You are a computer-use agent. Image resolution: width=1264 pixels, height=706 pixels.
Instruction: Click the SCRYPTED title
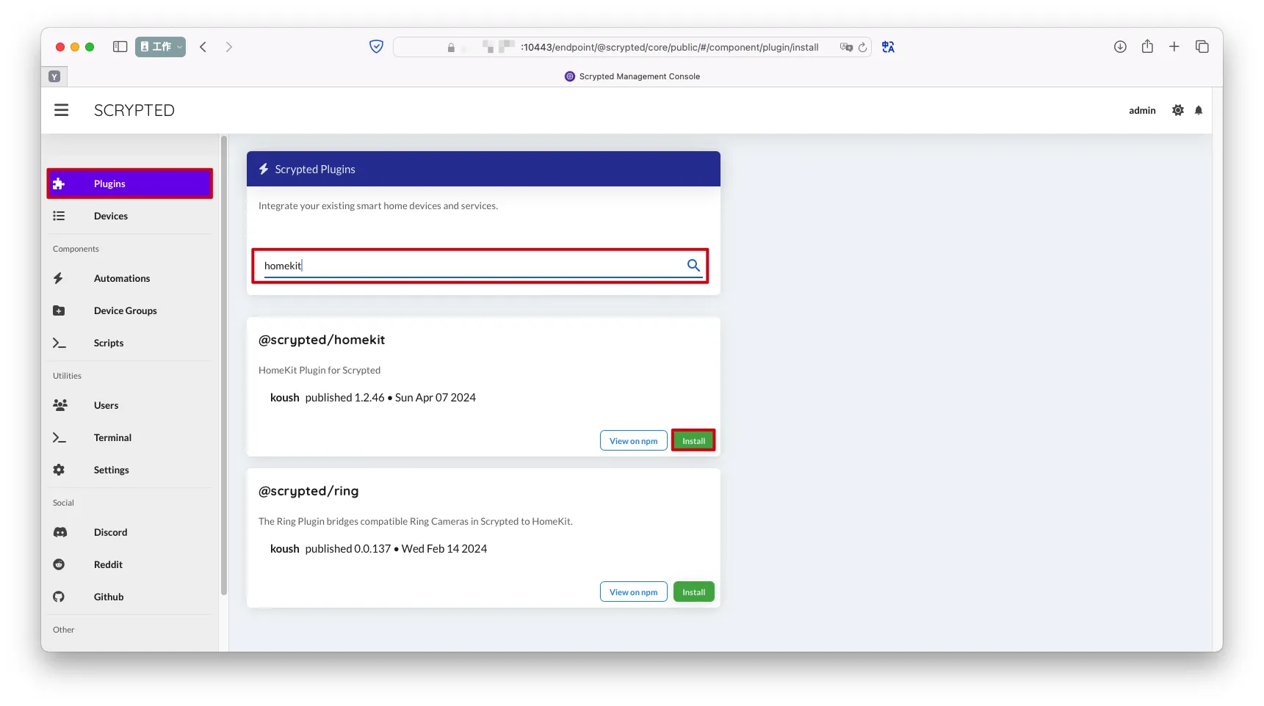click(x=134, y=110)
